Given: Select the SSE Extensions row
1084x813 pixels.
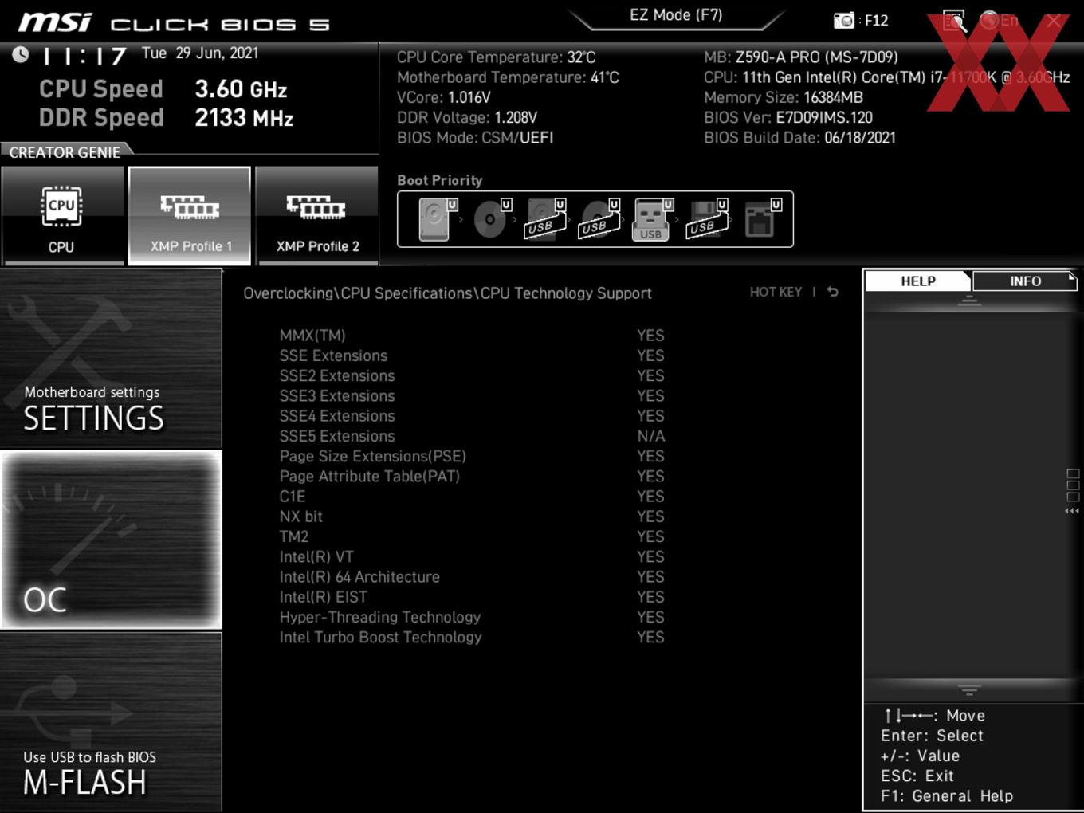Looking at the screenshot, I should coord(472,355).
